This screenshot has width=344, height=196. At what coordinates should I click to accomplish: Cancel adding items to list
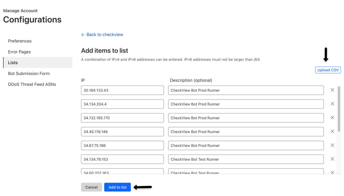pos(91,187)
